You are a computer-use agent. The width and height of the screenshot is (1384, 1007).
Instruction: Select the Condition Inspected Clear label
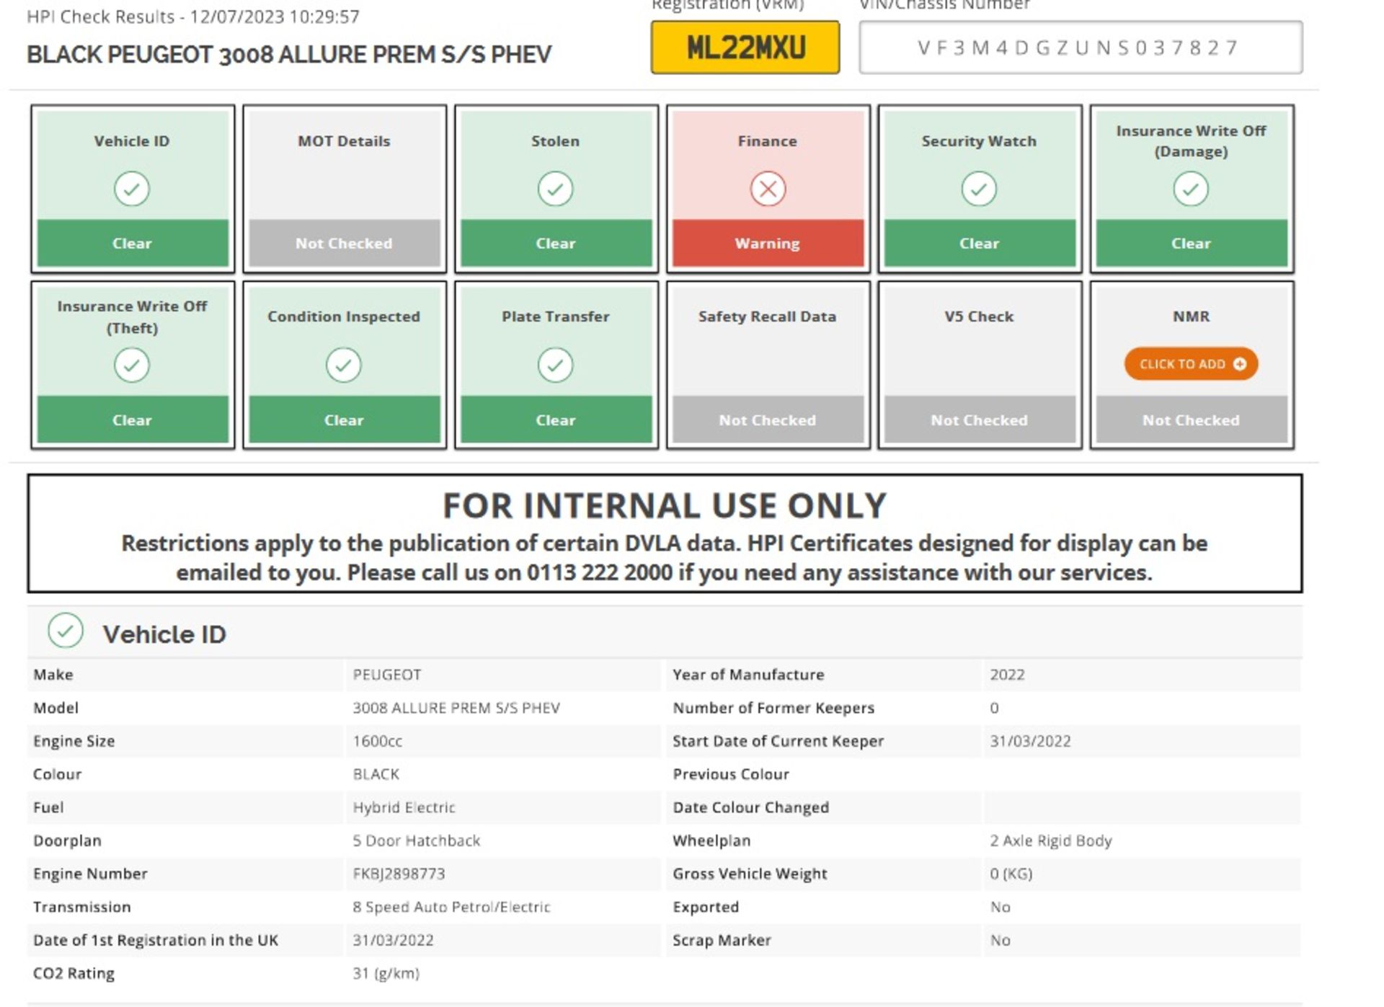tap(345, 420)
